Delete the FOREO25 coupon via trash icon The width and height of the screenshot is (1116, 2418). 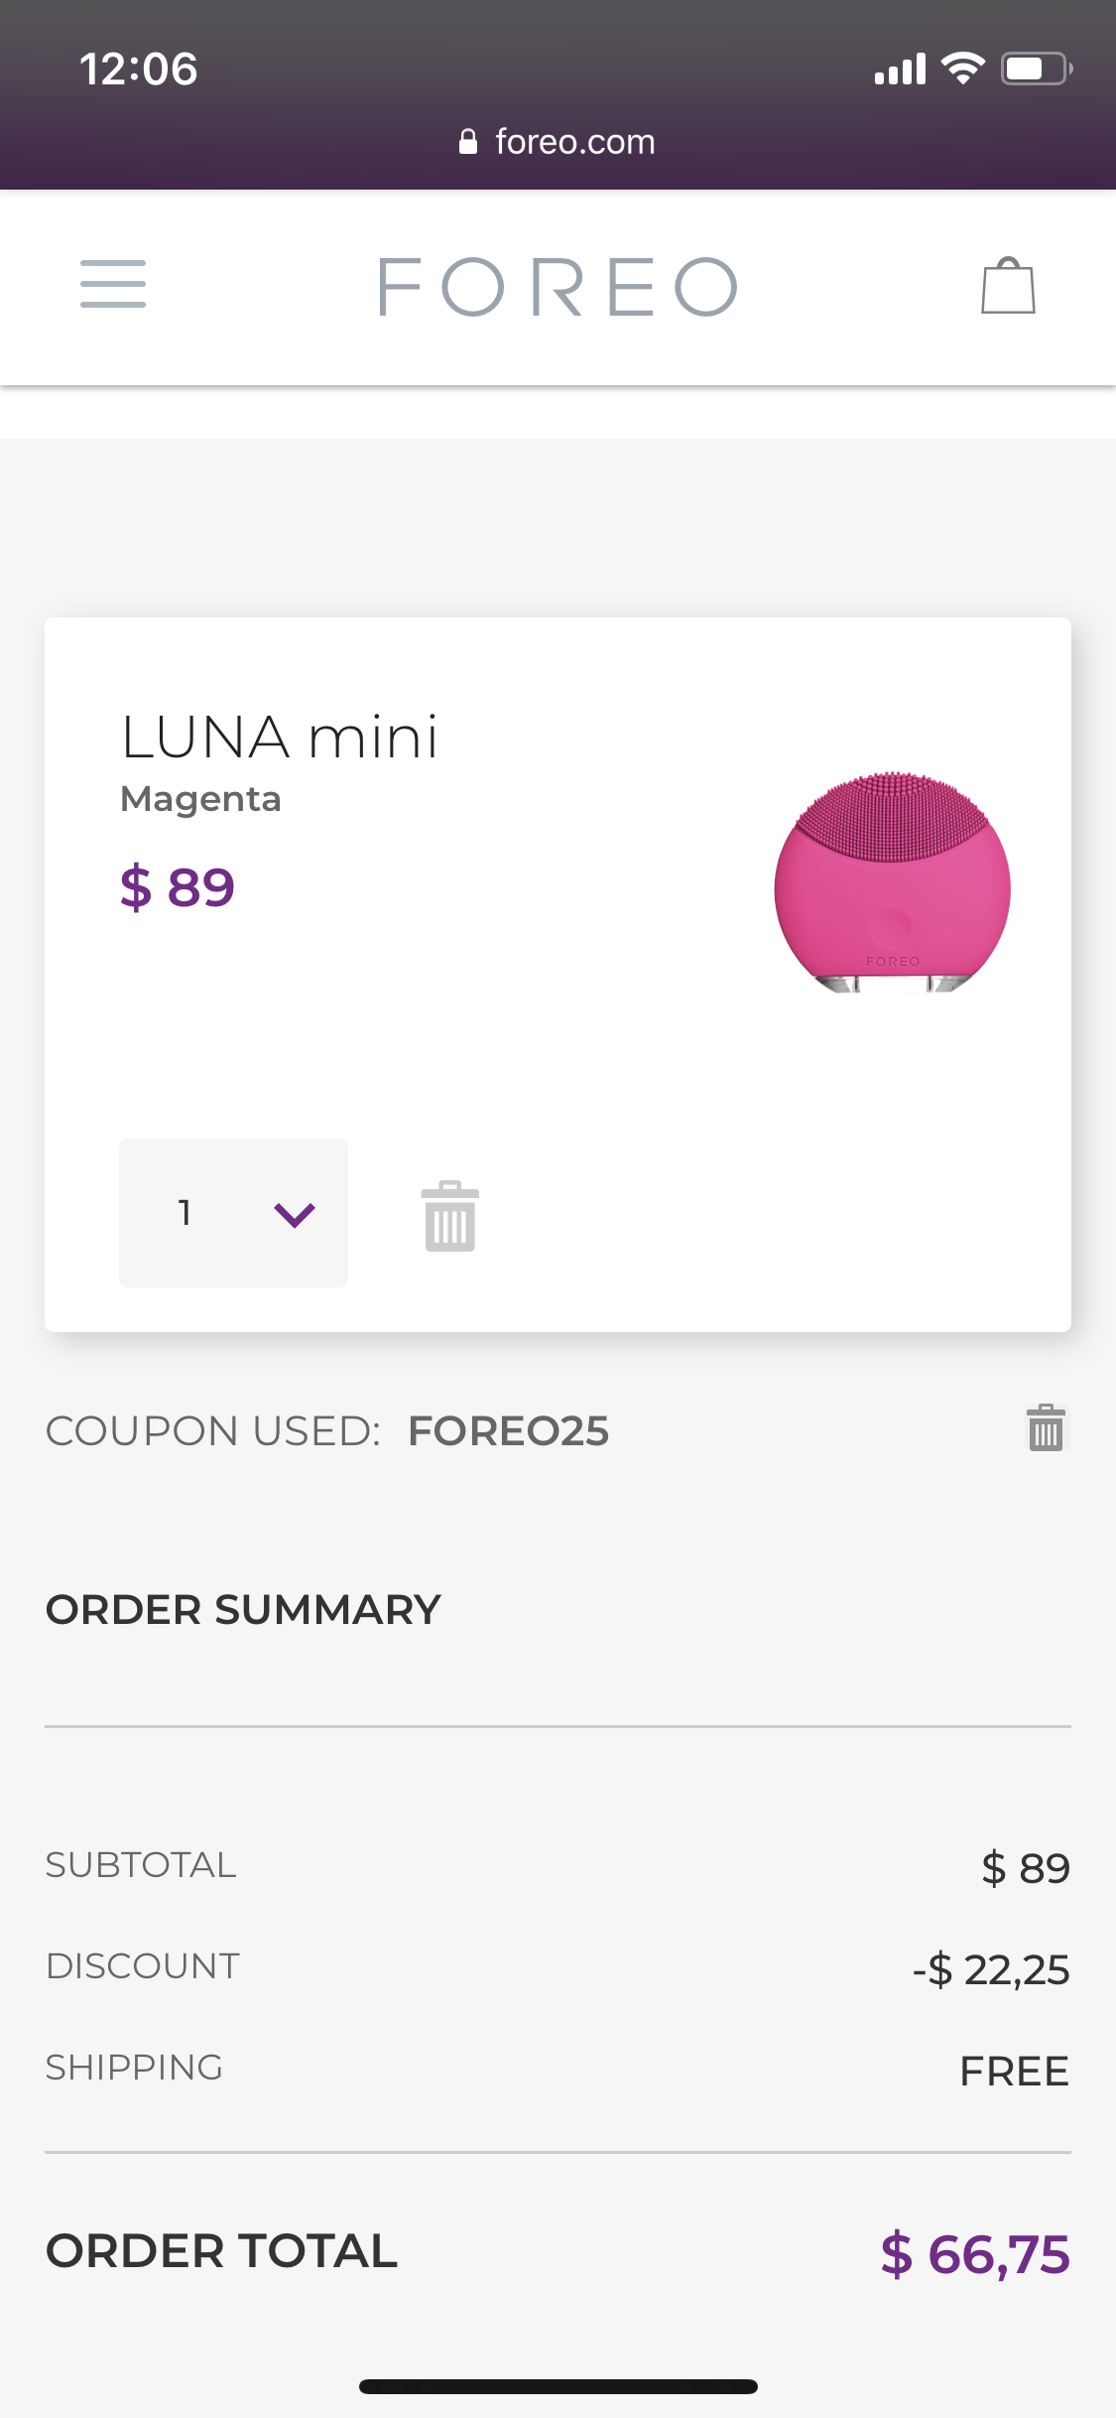point(1046,1428)
